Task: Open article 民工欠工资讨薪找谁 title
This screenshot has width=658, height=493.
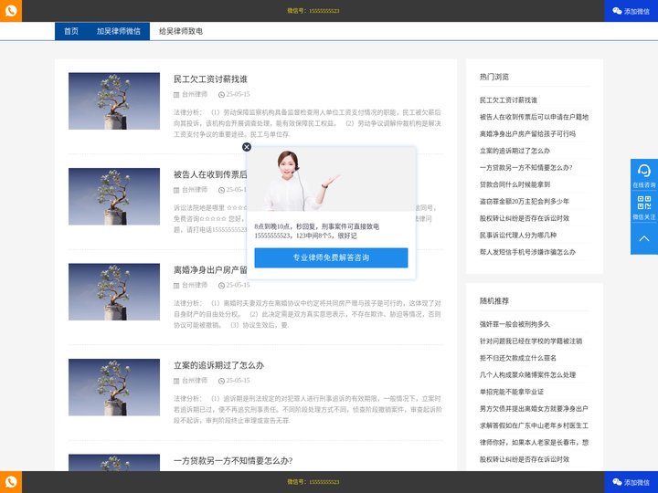Action: point(210,79)
